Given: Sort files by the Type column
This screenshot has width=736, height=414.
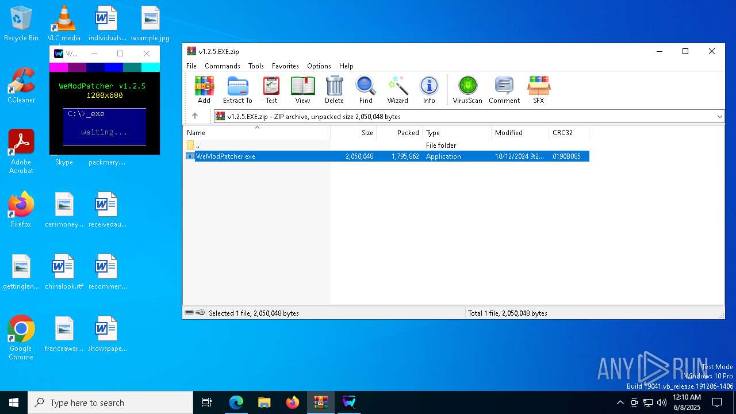Looking at the screenshot, I should pyautogui.click(x=457, y=133).
